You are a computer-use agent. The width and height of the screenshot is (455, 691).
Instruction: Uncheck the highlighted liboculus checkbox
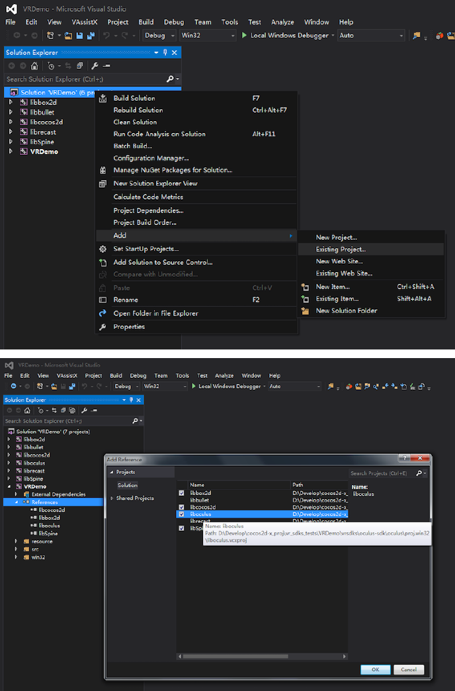click(181, 514)
